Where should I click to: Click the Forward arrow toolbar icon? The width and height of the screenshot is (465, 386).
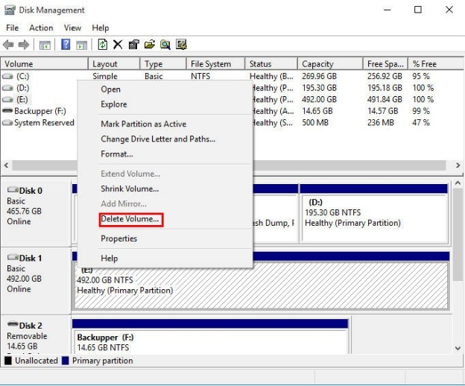[x=24, y=45]
